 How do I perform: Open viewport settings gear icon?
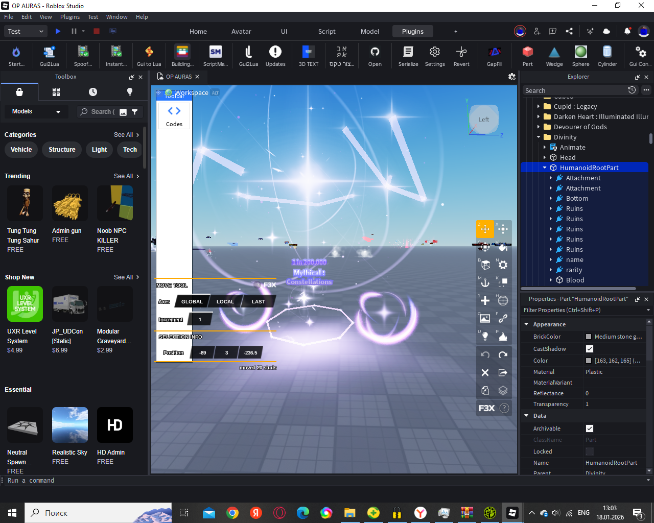click(x=511, y=77)
